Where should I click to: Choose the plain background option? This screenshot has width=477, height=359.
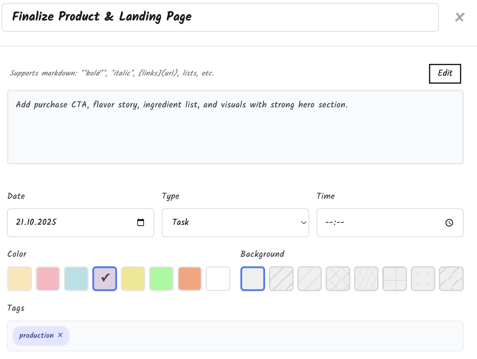pos(253,279)
